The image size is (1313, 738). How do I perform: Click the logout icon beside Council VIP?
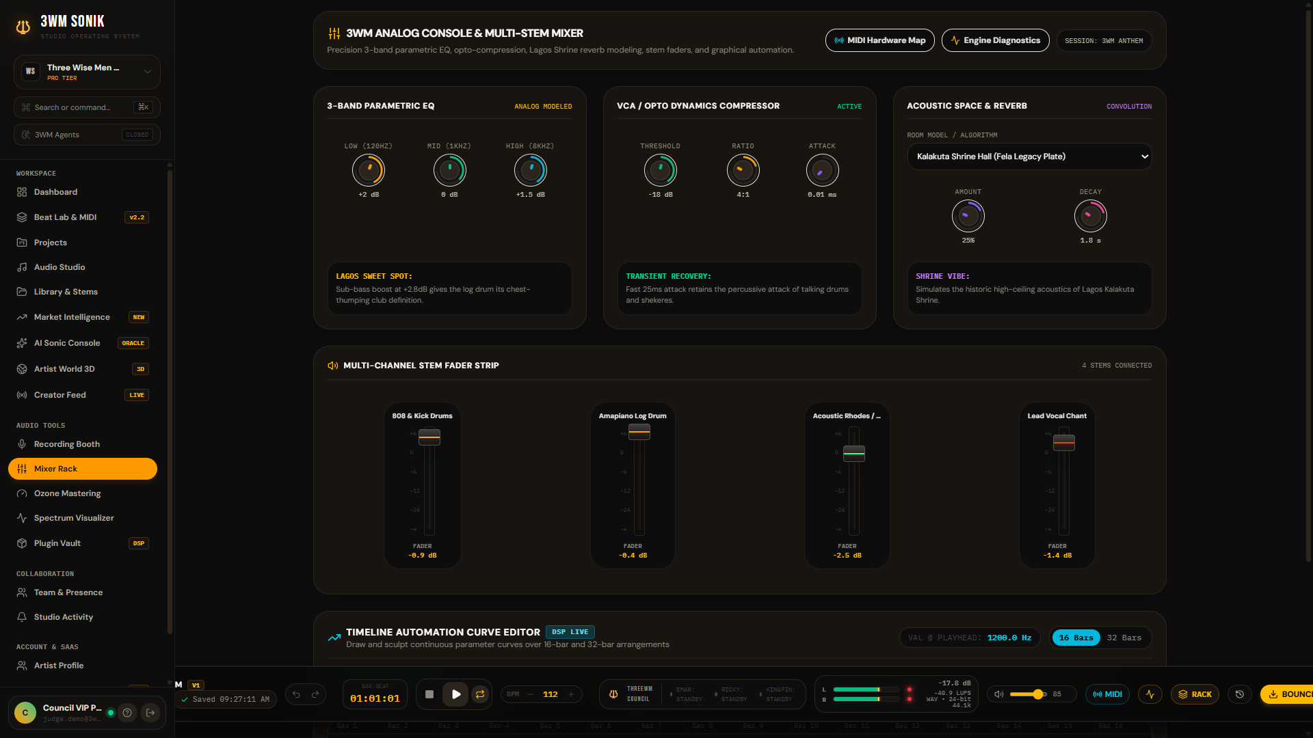tap(150, 713)
